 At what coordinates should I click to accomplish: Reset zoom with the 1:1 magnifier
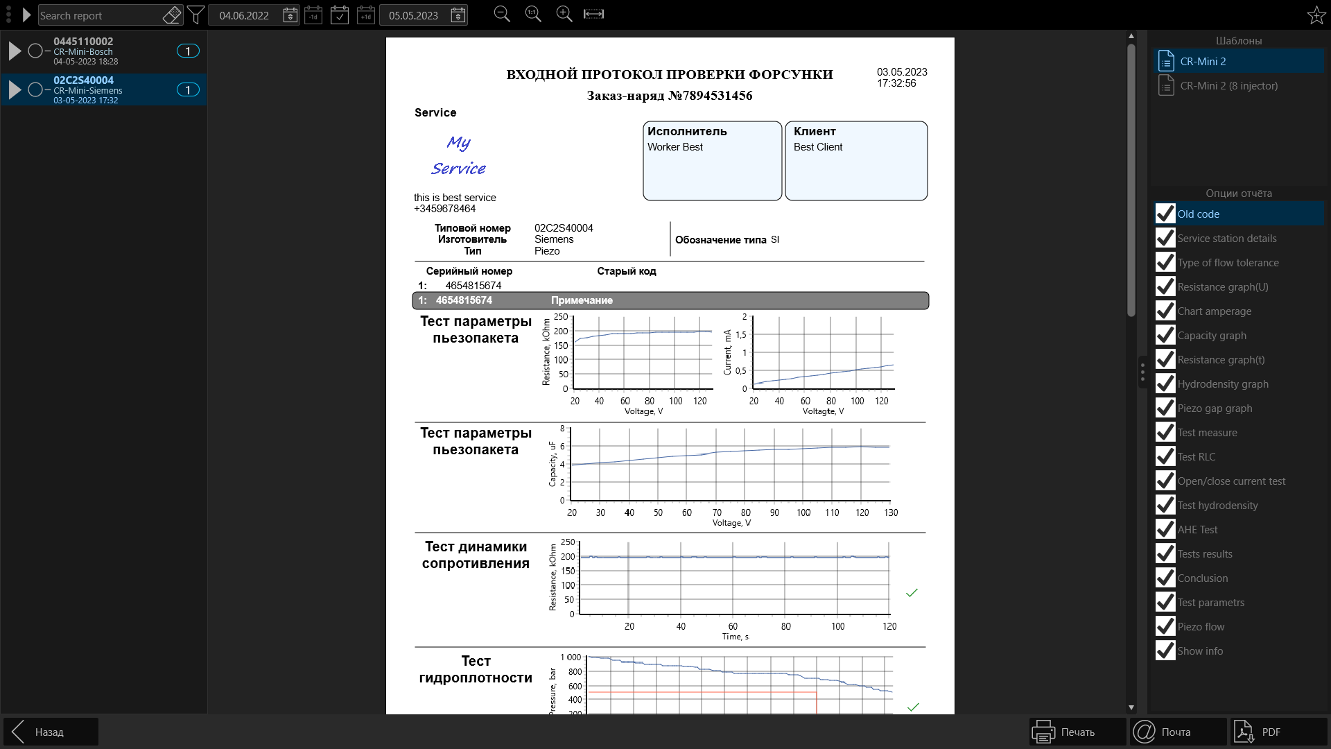(533, 14)
